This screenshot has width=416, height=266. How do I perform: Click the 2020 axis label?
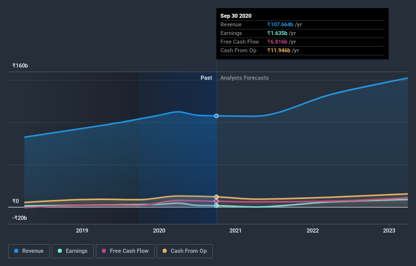[x=159, y=230]
